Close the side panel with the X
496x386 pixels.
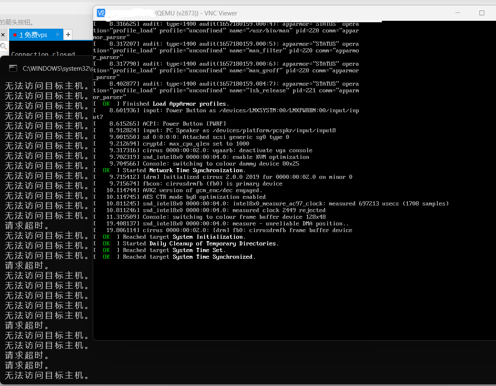[2, 35]
